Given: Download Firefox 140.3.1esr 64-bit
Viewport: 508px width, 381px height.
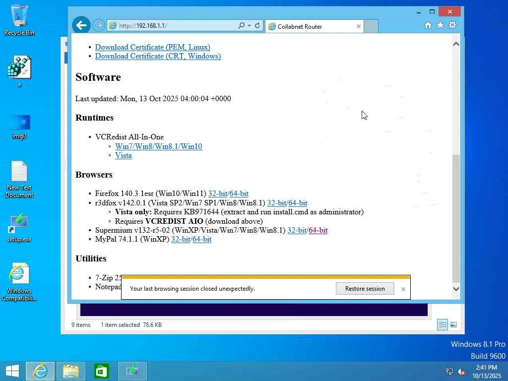Looking at the screenshot, I should tap(239, 193).
